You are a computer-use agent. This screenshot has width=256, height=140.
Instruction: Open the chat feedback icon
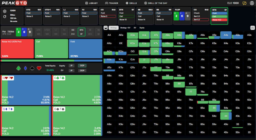[x=244, y=3]
